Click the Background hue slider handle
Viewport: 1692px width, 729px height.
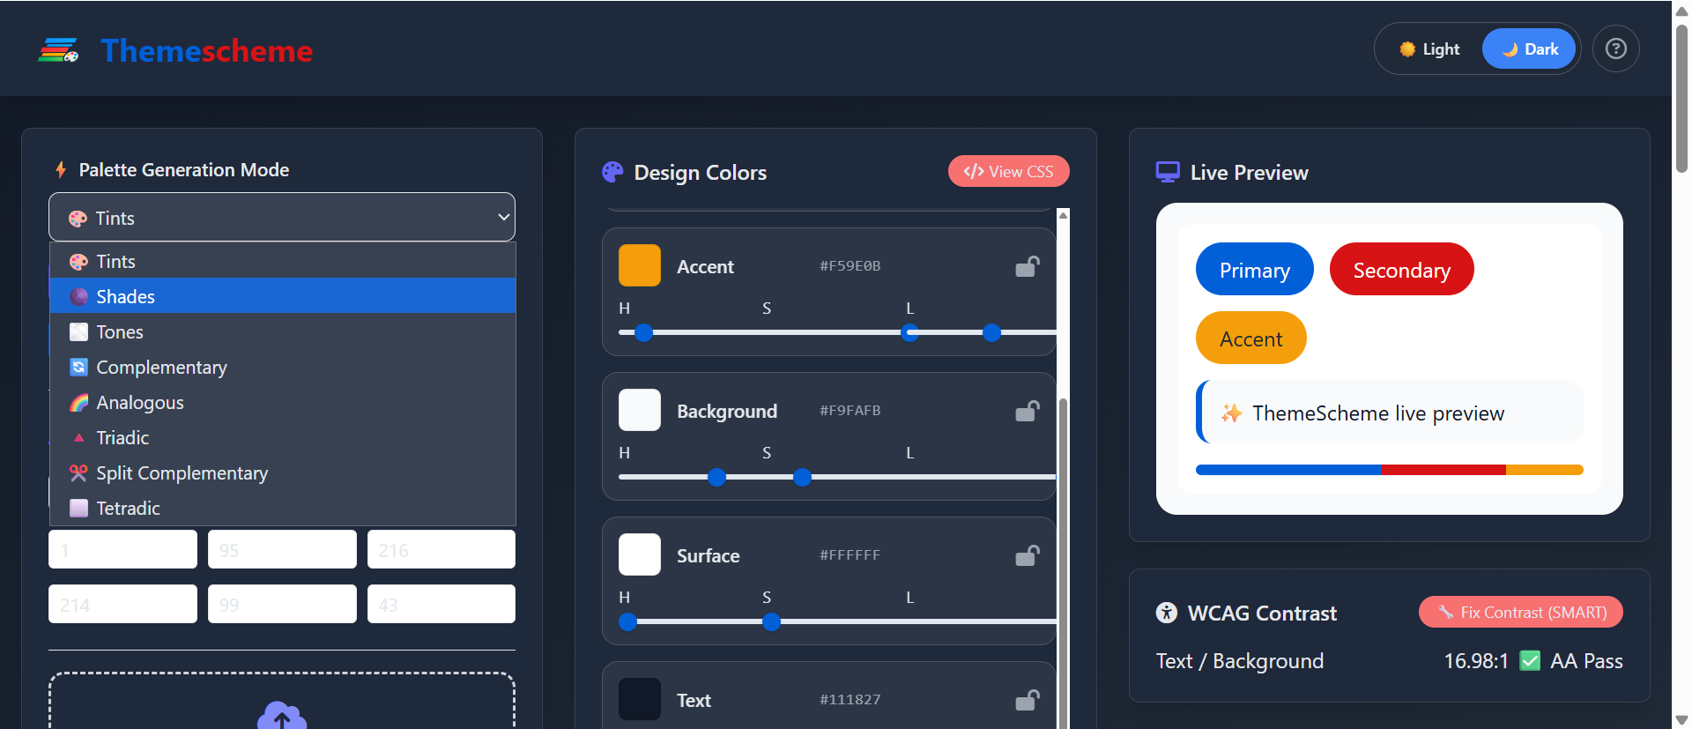tap(717, 477)
